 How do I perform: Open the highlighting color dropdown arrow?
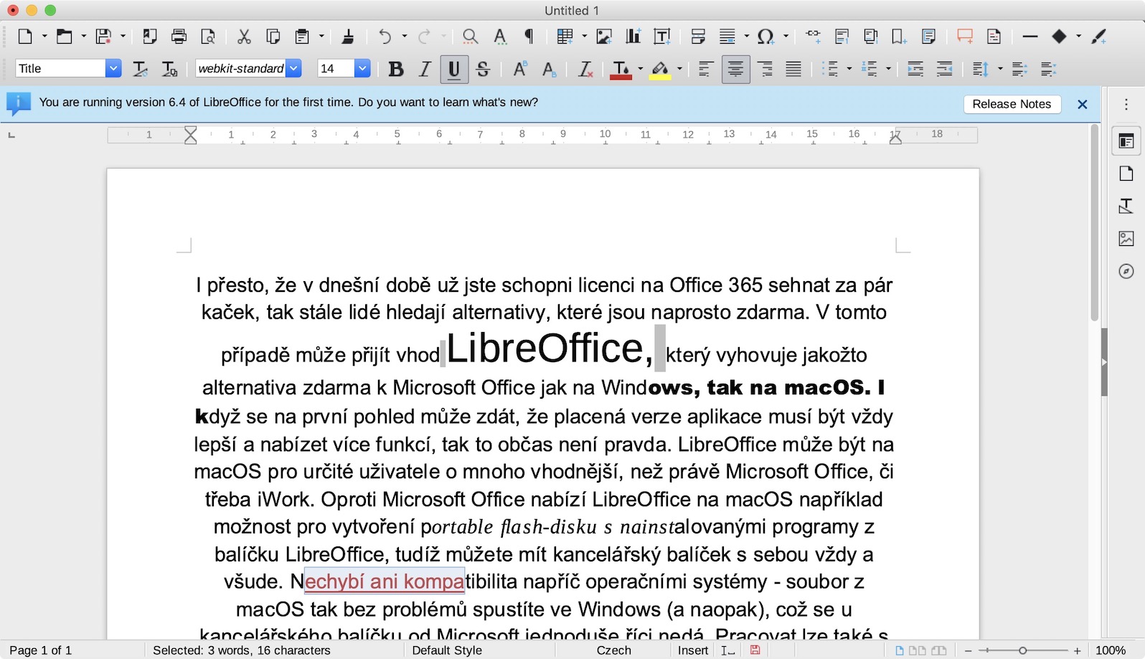[679, 69]
